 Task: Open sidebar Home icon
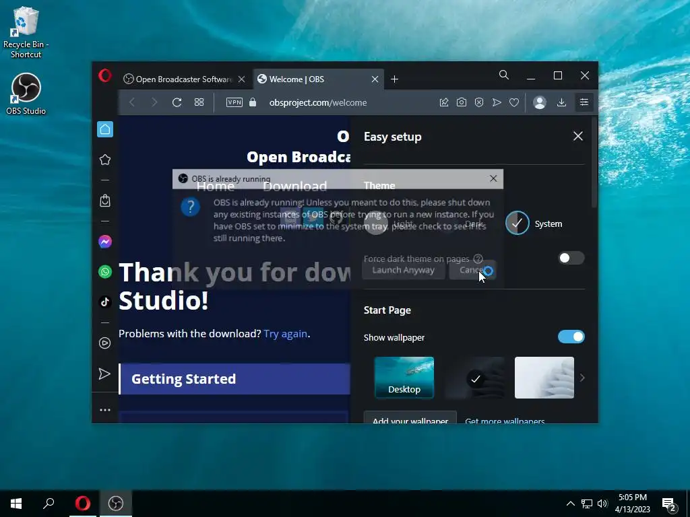[105, 129]
